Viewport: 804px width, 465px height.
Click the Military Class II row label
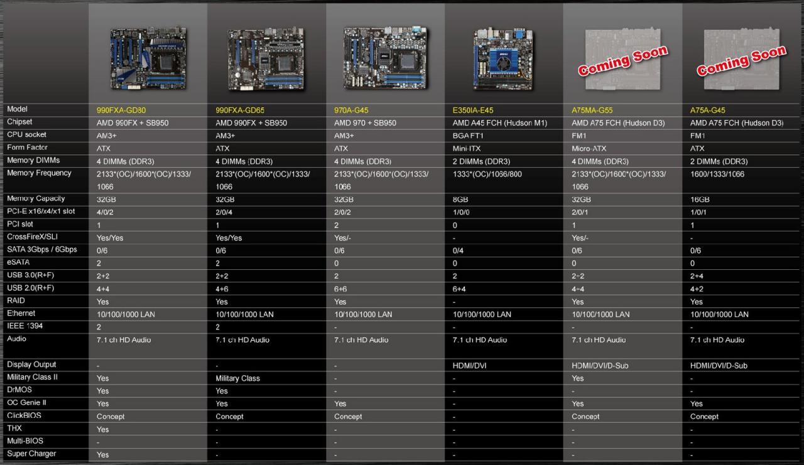32,377
